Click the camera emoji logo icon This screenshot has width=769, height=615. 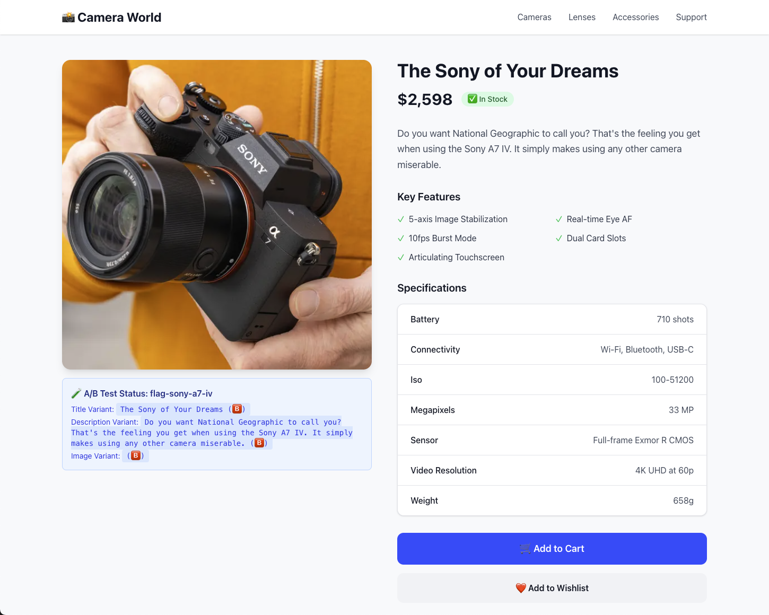click(x=68, y=17)
